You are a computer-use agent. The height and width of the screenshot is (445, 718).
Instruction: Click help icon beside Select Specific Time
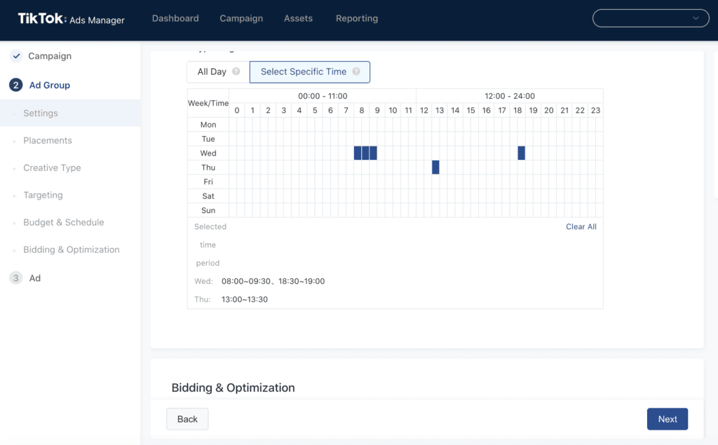(356, 71)
